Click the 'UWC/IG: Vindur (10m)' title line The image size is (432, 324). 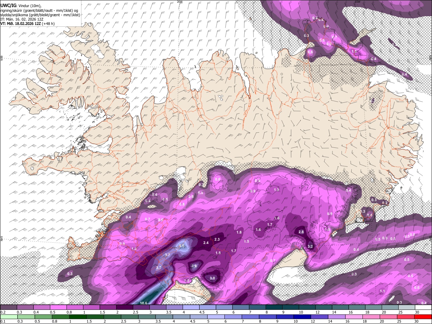(x=21, y=6)
